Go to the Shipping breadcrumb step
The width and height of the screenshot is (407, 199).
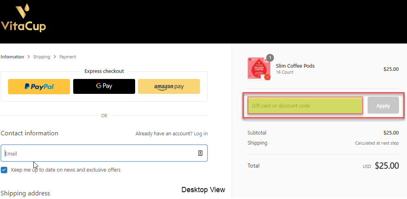coord(42,57)
